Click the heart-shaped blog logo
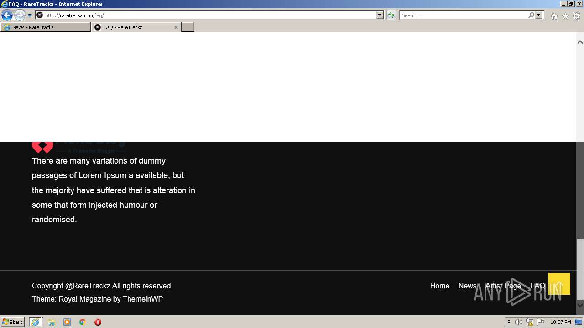Image resolution: width=584 pixels, height=328 pixels. pos(42,147)
